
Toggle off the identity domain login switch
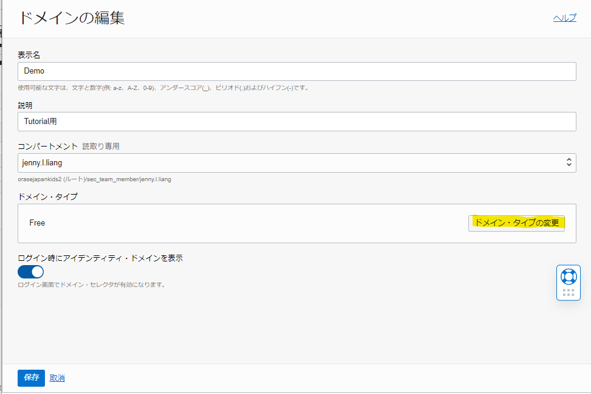click(x=31, y=271)
